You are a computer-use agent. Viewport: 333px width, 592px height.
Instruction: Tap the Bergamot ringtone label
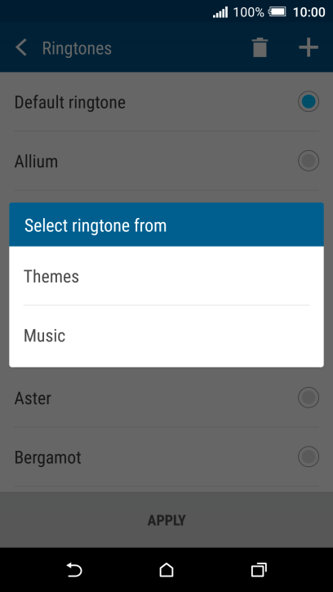click(48, 457)
